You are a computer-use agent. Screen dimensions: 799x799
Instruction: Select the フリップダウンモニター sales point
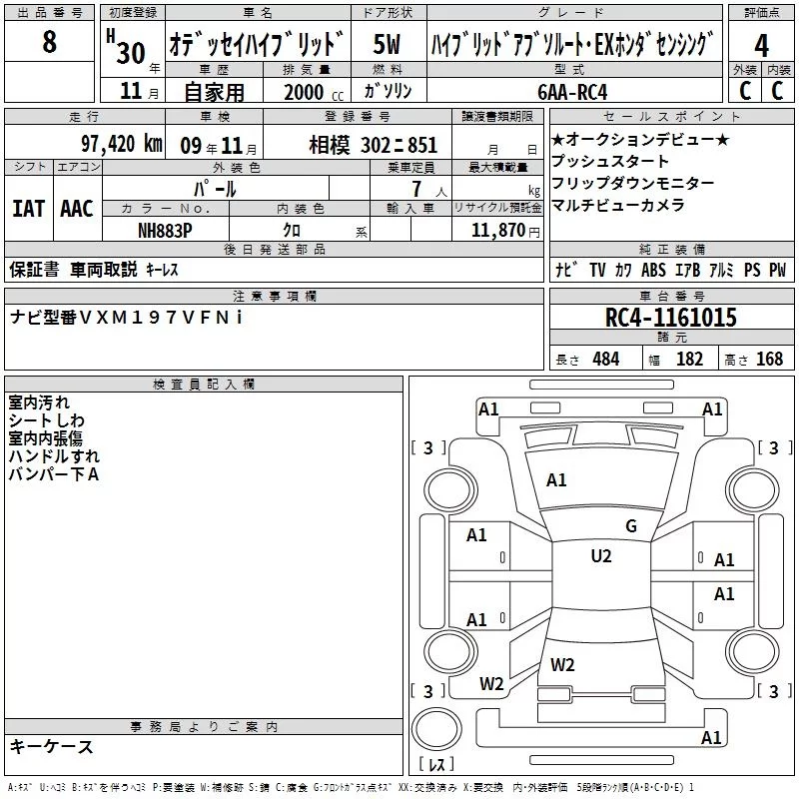tap(632, 183)
